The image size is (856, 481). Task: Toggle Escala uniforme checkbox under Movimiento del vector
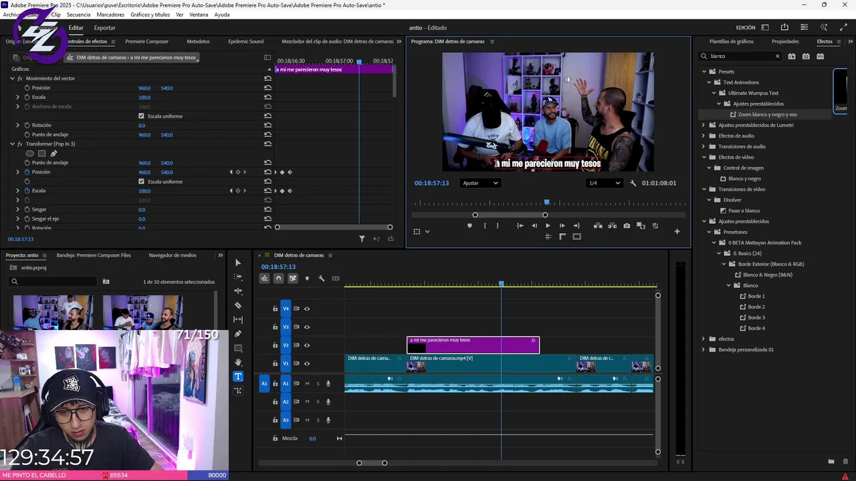pos(141,116)
